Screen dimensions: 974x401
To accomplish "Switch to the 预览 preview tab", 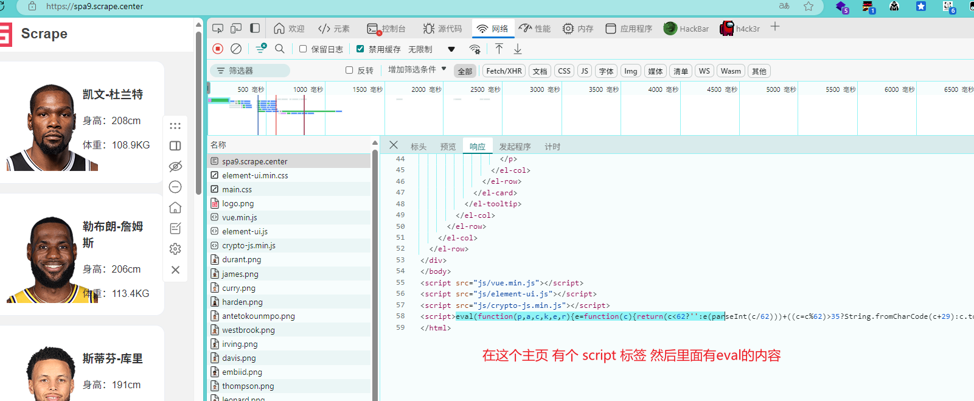I will (448, 147).
